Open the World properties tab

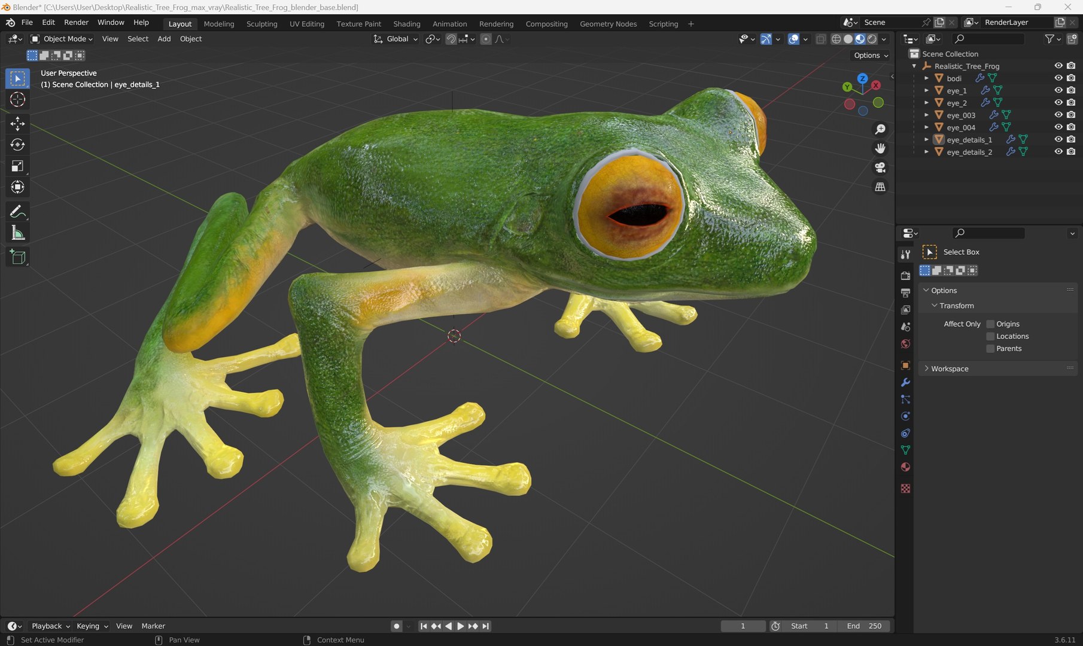coord(905,344)
